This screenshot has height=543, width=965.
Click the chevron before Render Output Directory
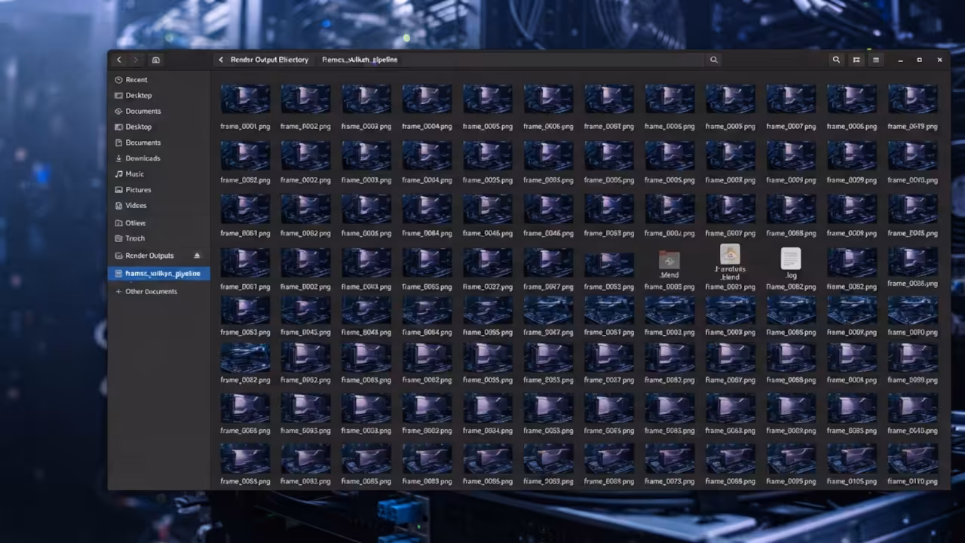tap(221, 60)
